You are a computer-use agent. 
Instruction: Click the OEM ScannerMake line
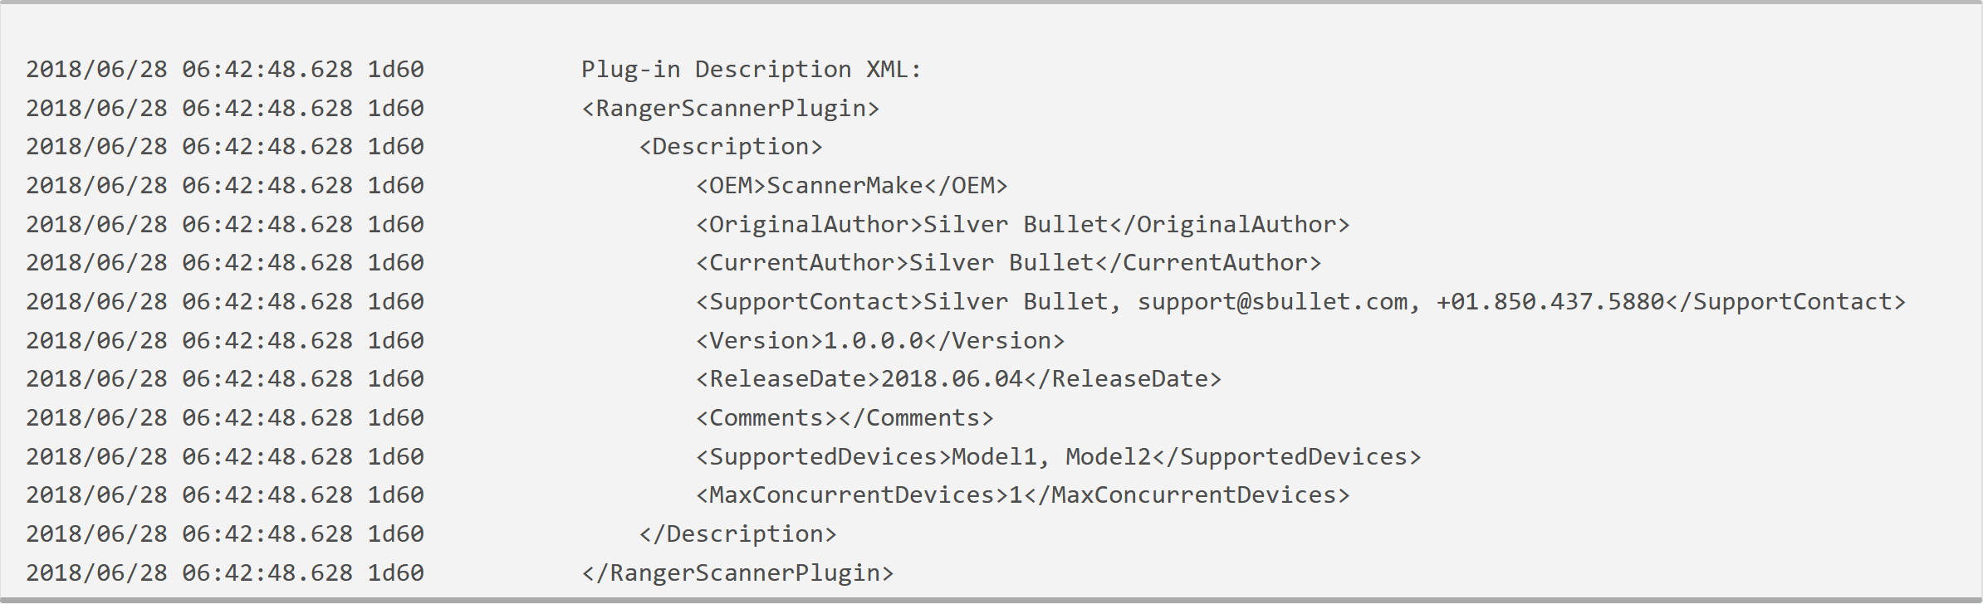pyautogui.click(x=851, y=186)
